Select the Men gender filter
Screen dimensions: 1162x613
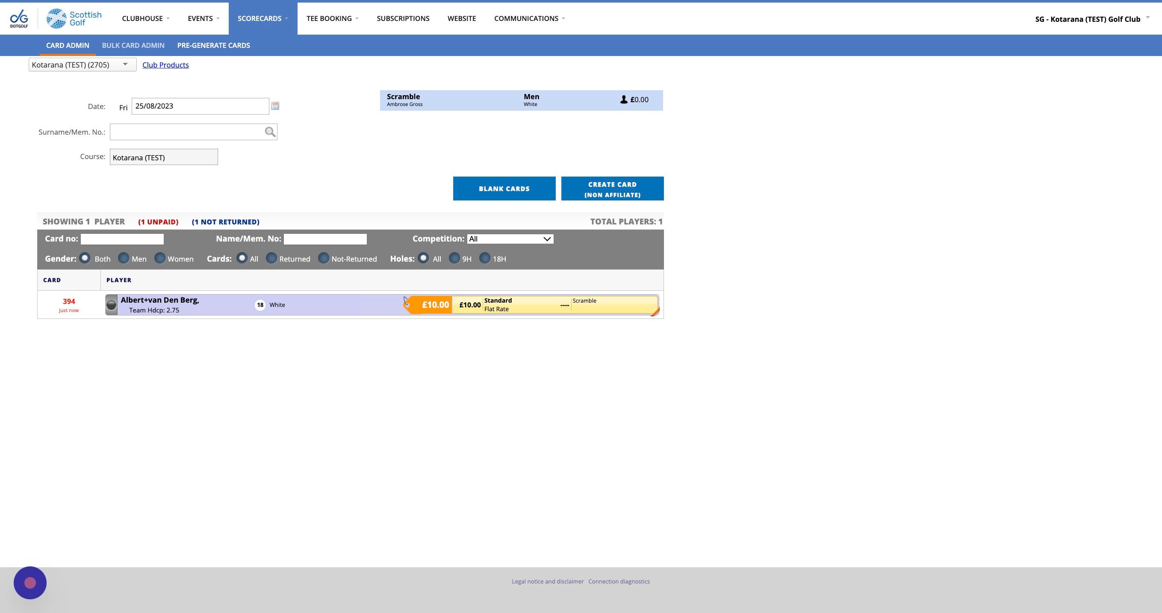point(123,258)
